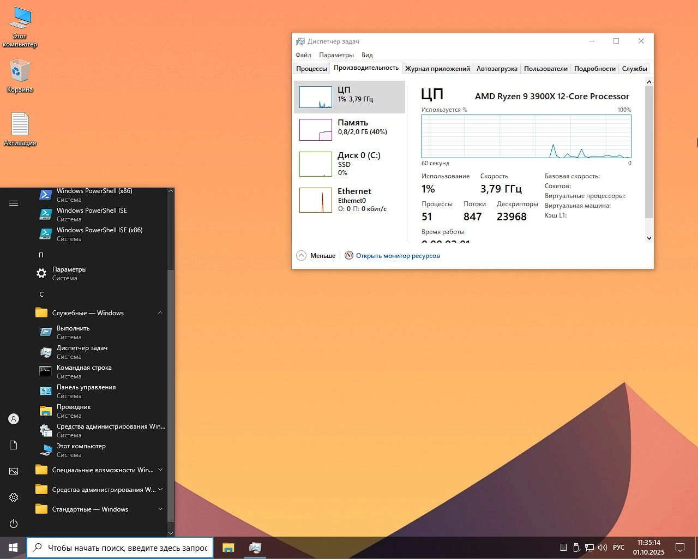
Task: Expand the hamburger menu in Start
Action: click(14, 203)
